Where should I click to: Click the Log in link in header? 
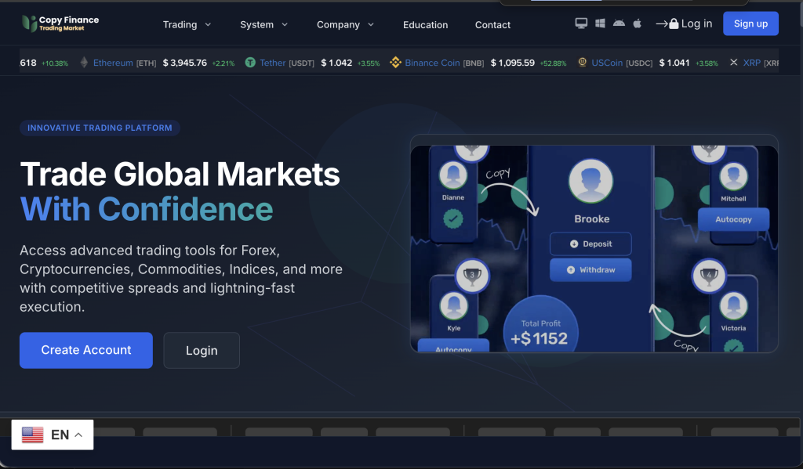685,23
